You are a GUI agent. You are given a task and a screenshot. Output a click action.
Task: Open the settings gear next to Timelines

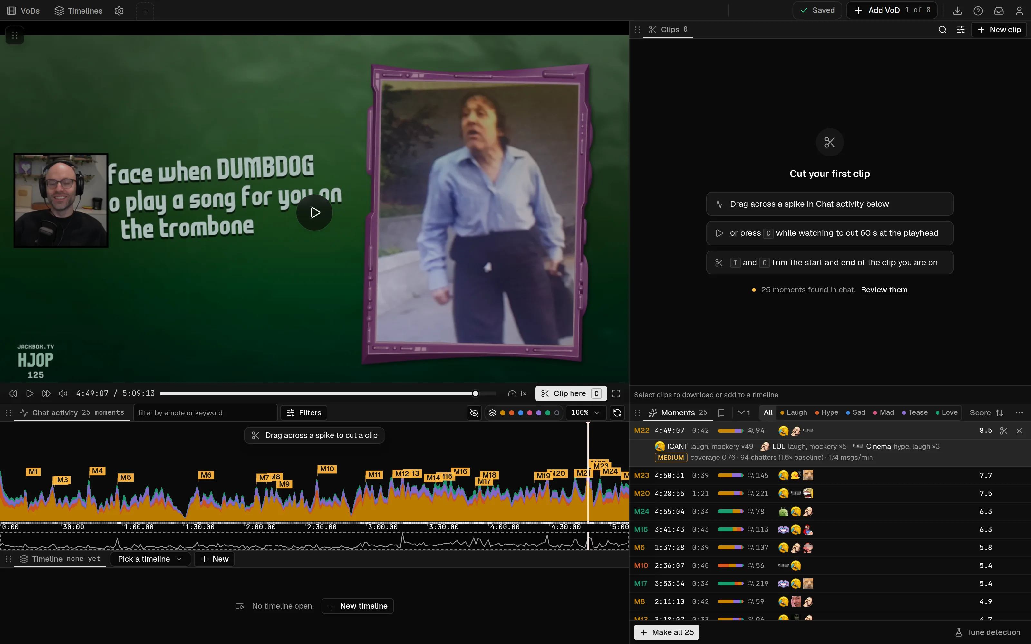[119, 11]
